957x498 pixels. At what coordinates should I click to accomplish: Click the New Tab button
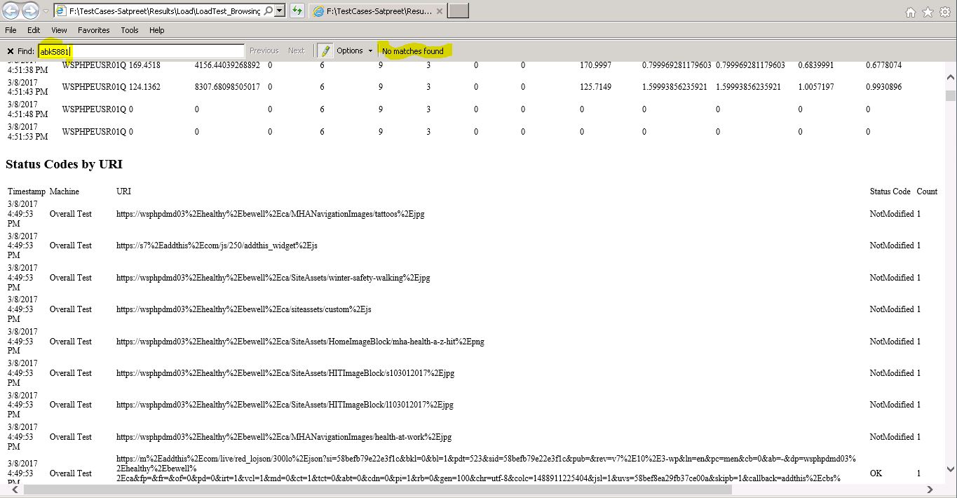(458, 11)
